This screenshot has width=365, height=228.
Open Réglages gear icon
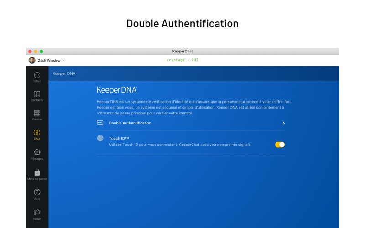(x=37, y=152)
